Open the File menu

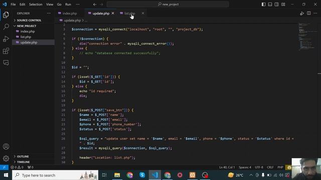(13, 4)
